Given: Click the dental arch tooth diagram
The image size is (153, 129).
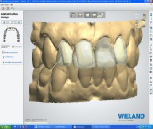Looking at the screenshot, I should 11,34.
